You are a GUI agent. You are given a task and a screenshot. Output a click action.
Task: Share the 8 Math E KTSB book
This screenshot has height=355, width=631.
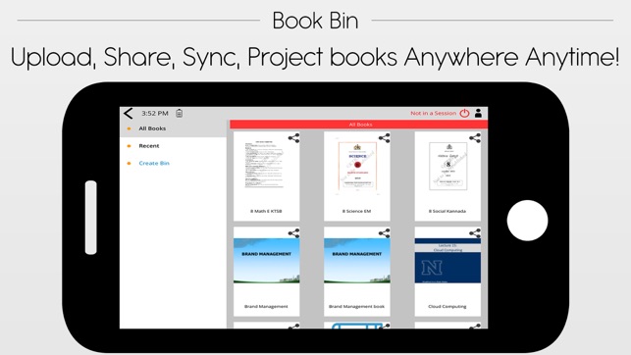[293, 138]
